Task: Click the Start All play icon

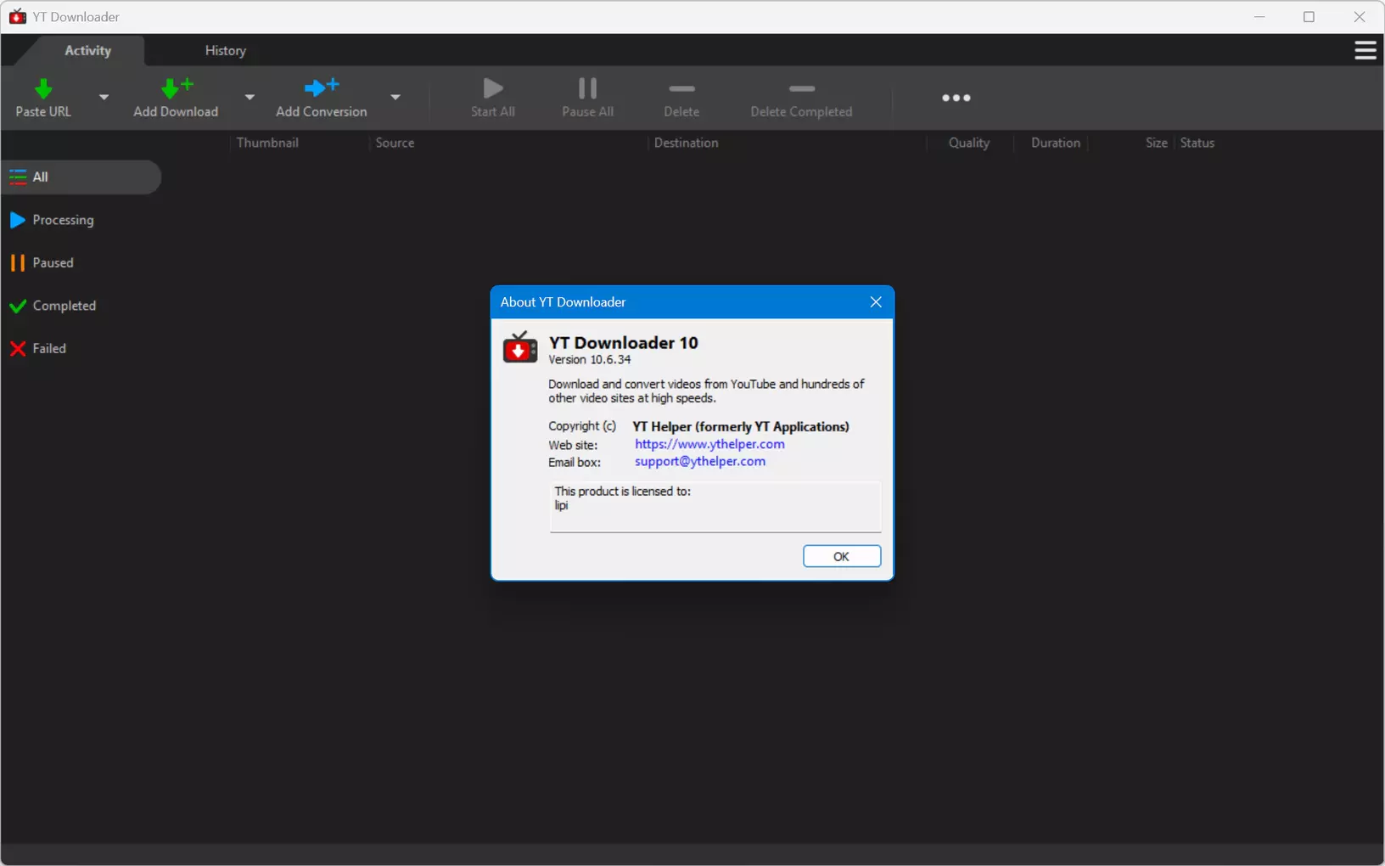Action: pos(493,87)
